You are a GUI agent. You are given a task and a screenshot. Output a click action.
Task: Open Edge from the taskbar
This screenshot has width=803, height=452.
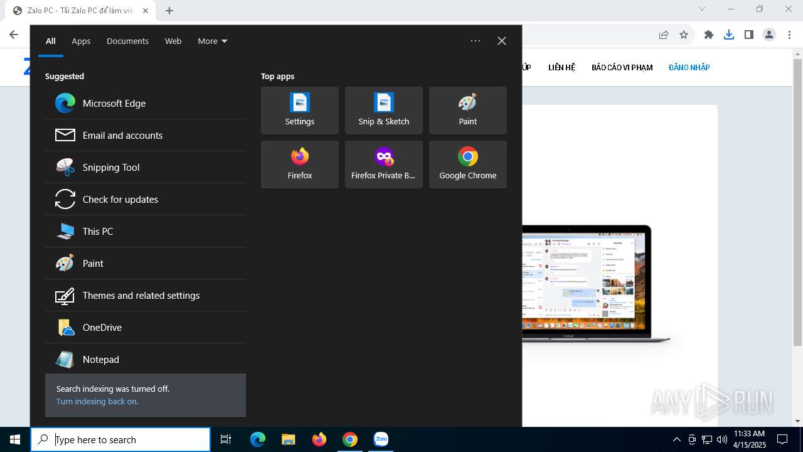pyautogui.click(x=258, y=439)
